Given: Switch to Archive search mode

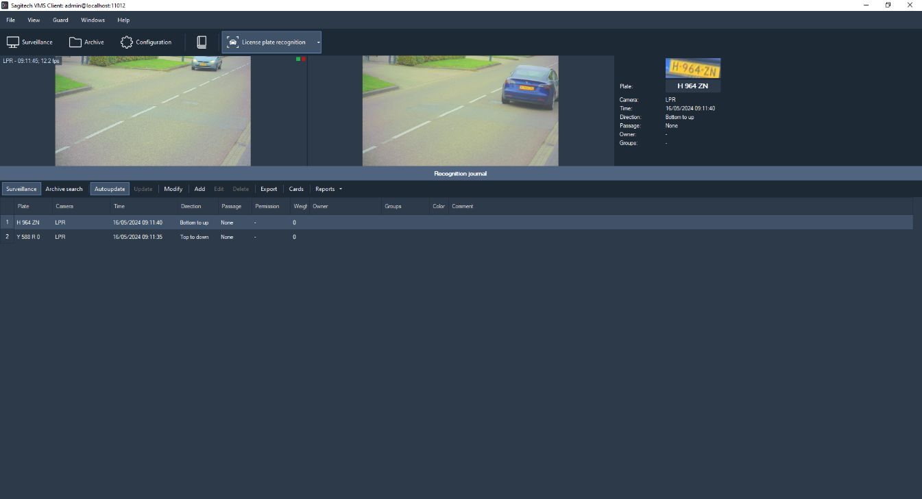Looking at the screenshot, I should click(x=64, y=189).
